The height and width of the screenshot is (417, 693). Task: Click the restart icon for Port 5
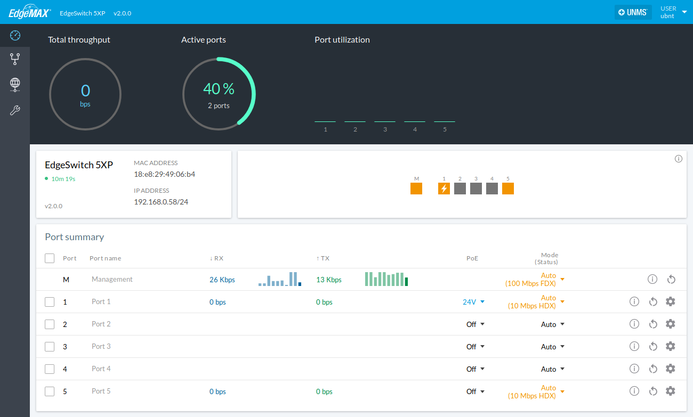[x=653, y=391]
